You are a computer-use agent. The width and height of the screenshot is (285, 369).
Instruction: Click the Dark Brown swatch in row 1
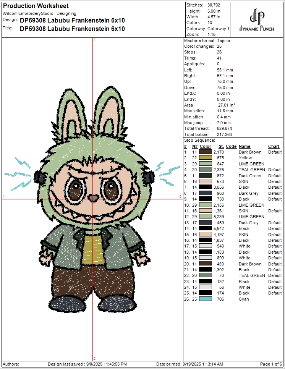coord(206,152)
